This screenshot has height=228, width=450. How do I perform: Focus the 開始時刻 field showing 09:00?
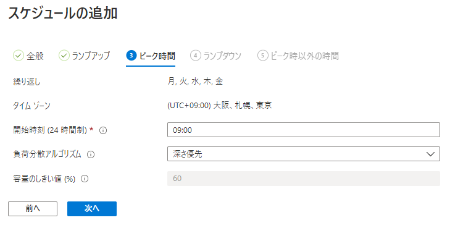click(303, 130)
